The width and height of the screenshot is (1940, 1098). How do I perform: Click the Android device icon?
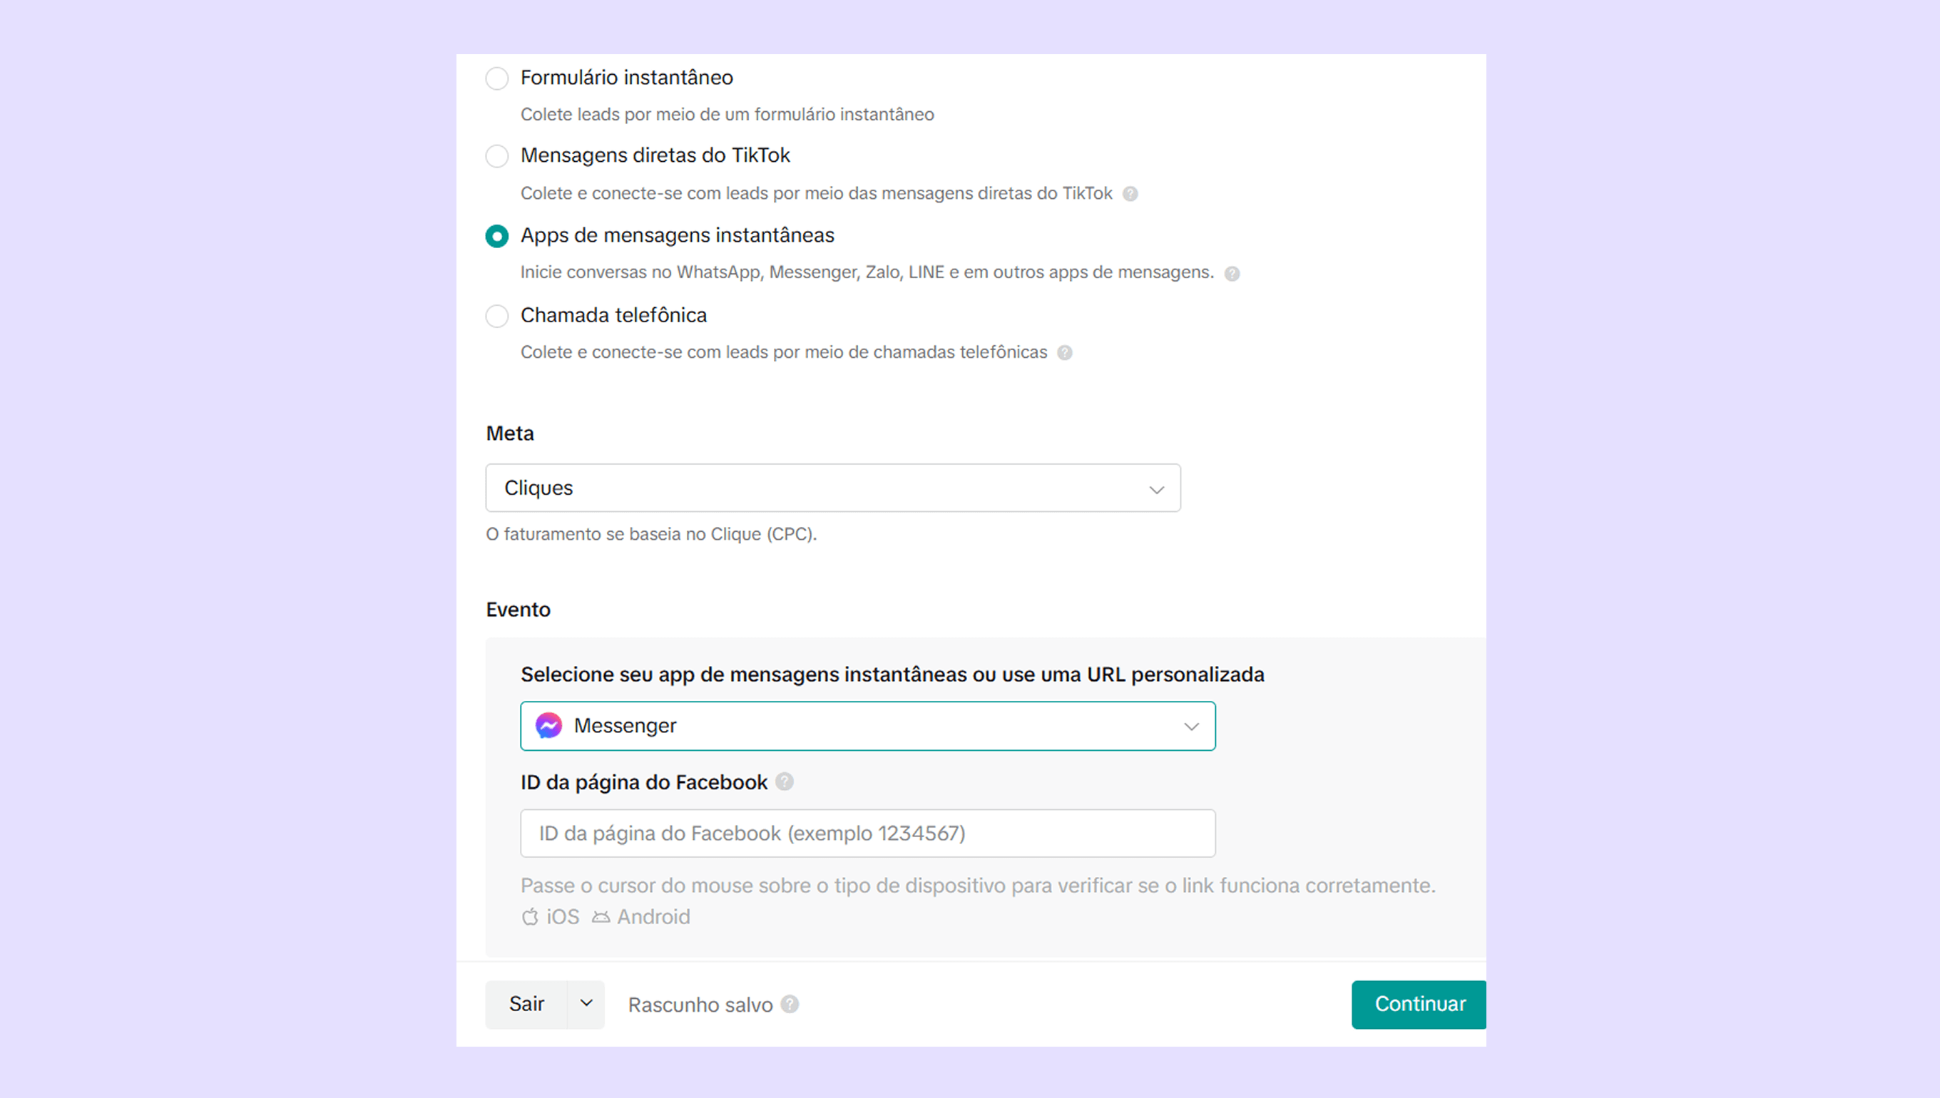click(x=601, y=917)
